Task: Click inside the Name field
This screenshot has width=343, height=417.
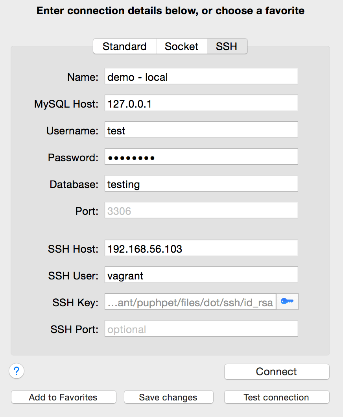Action: tap(201, 76)
